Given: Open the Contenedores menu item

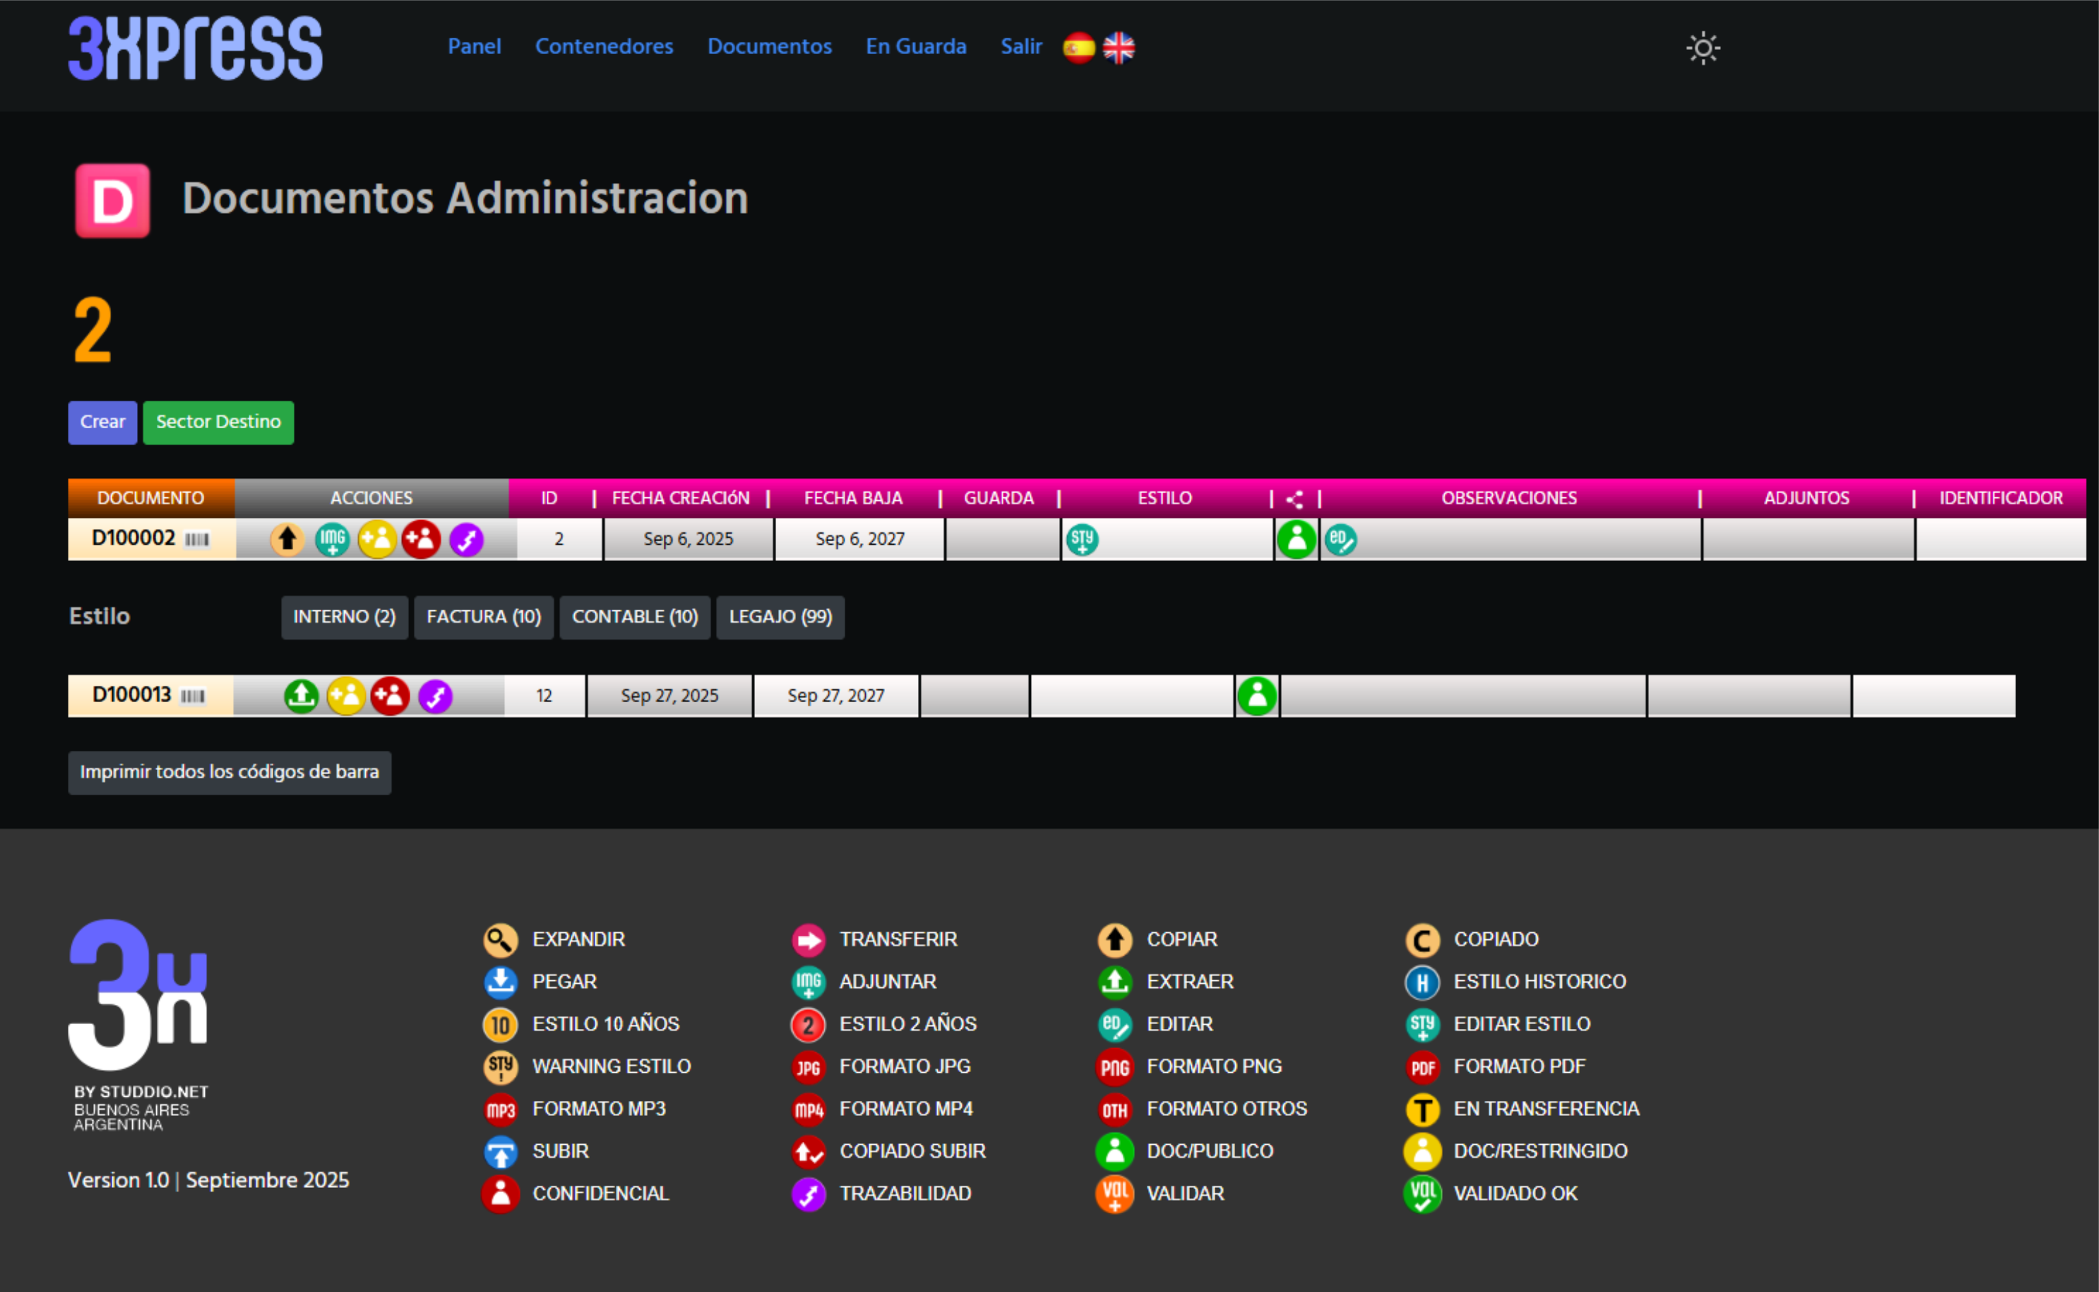Looking at the screenshot, I should point(604,46).
